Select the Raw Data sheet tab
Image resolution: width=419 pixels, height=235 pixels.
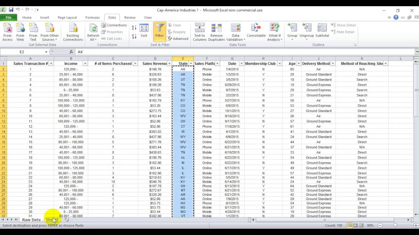tap(31, 220)
